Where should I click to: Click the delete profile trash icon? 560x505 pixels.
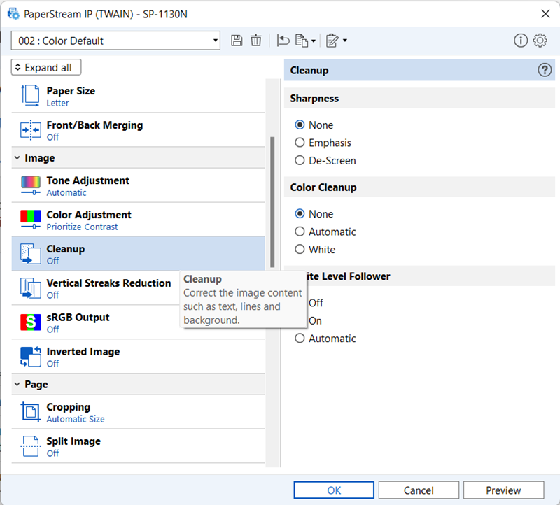click(256, 41)
